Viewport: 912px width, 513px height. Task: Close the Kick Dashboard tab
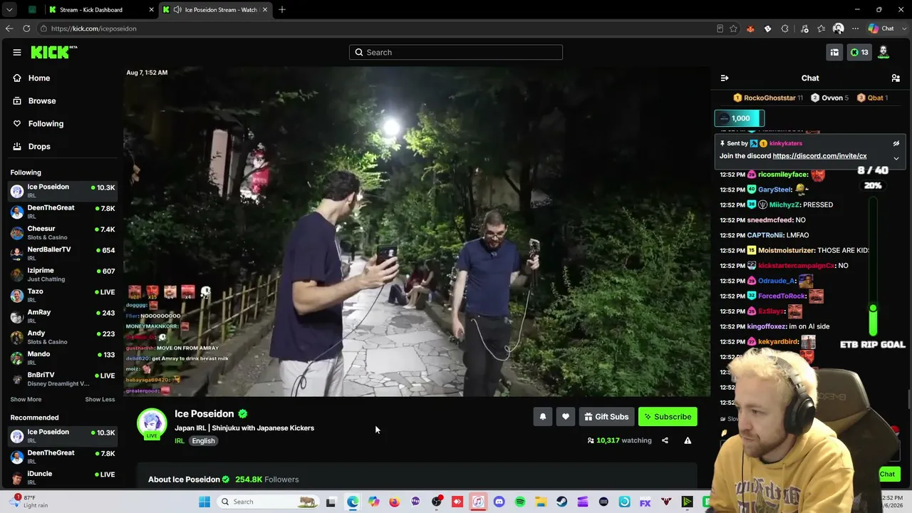click(151, 10)
